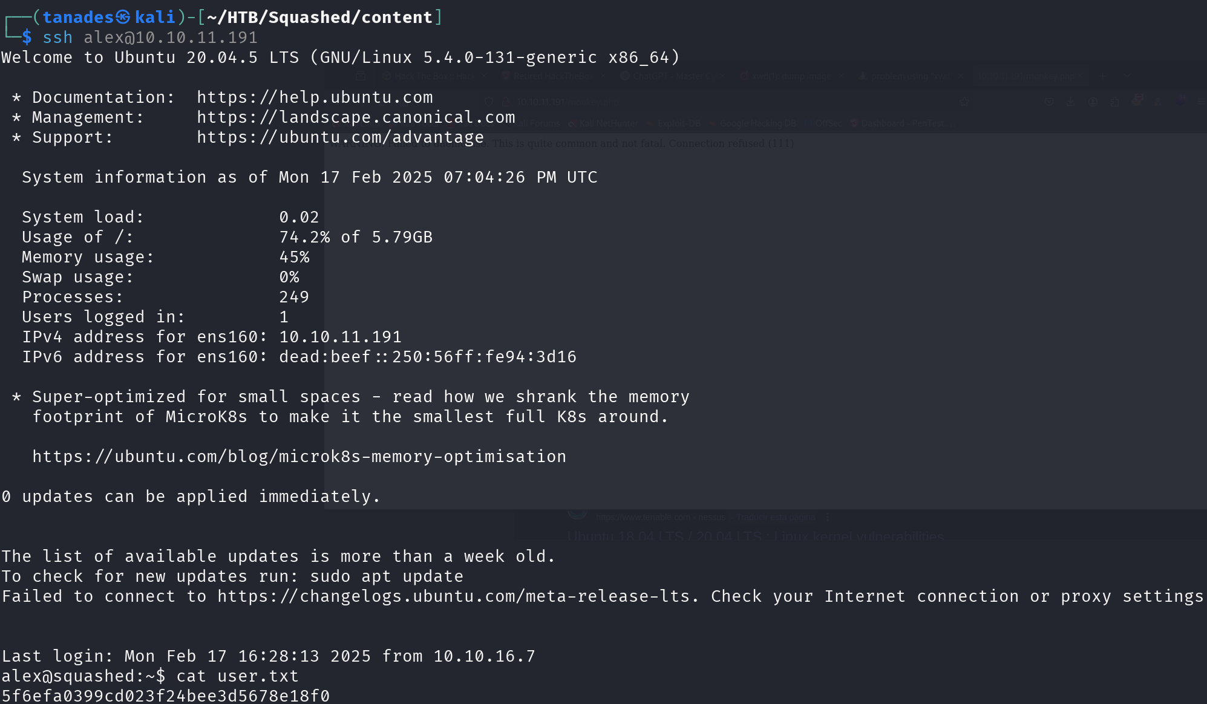Click the ssh command word in prompt
The image size is (1207, 704).
(x=57, y=37)
